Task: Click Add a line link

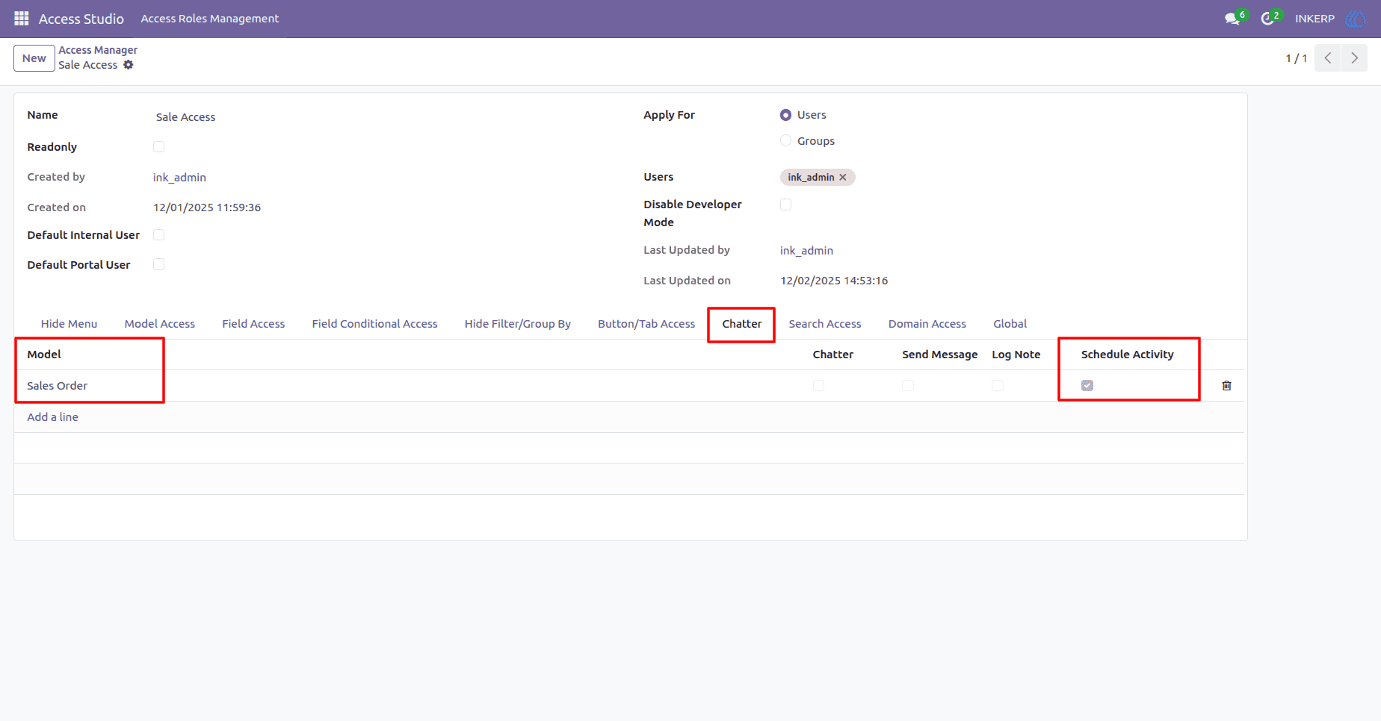Action: pos(53,417)
